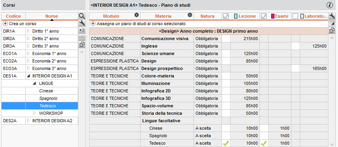Open the info icon at top right
This screenshot has height=147, width=338.
pyautogui.click(x=330, y=5)
